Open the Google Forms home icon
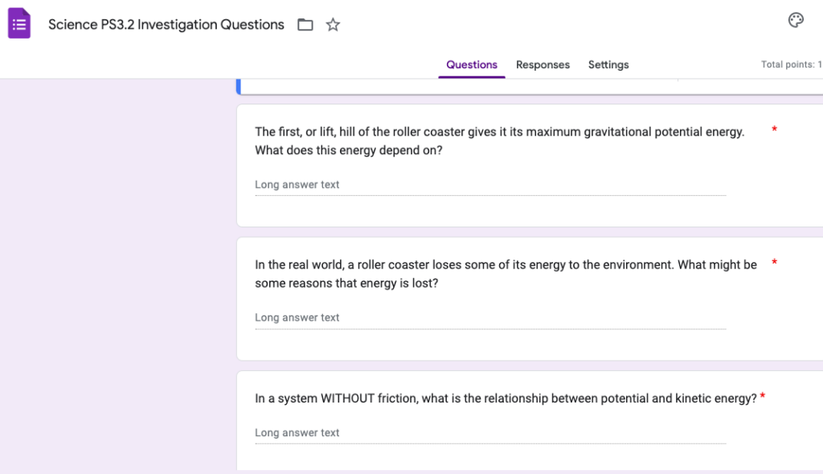 coord(19,23)
